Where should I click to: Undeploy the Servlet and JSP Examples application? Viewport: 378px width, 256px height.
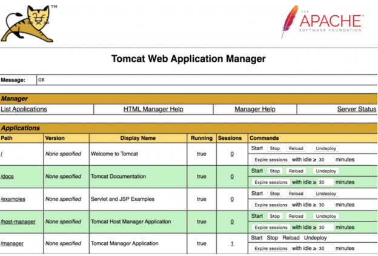click(x=326, y=194)
